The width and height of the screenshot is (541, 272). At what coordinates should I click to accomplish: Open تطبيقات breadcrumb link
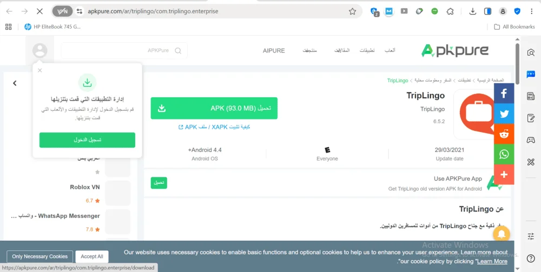464,81
